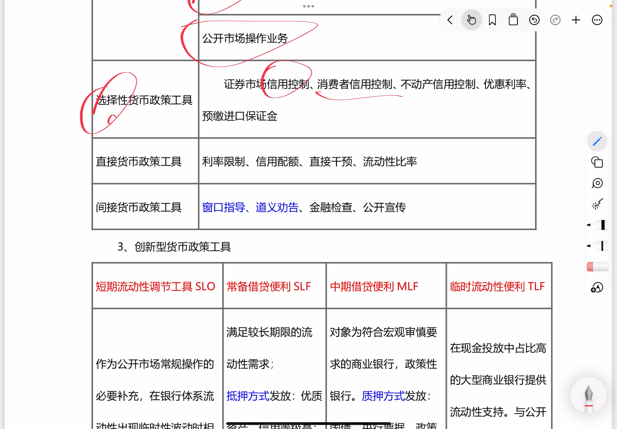Open the pages overview icon
The image size is (617, 429).
(x=513, y=20)
